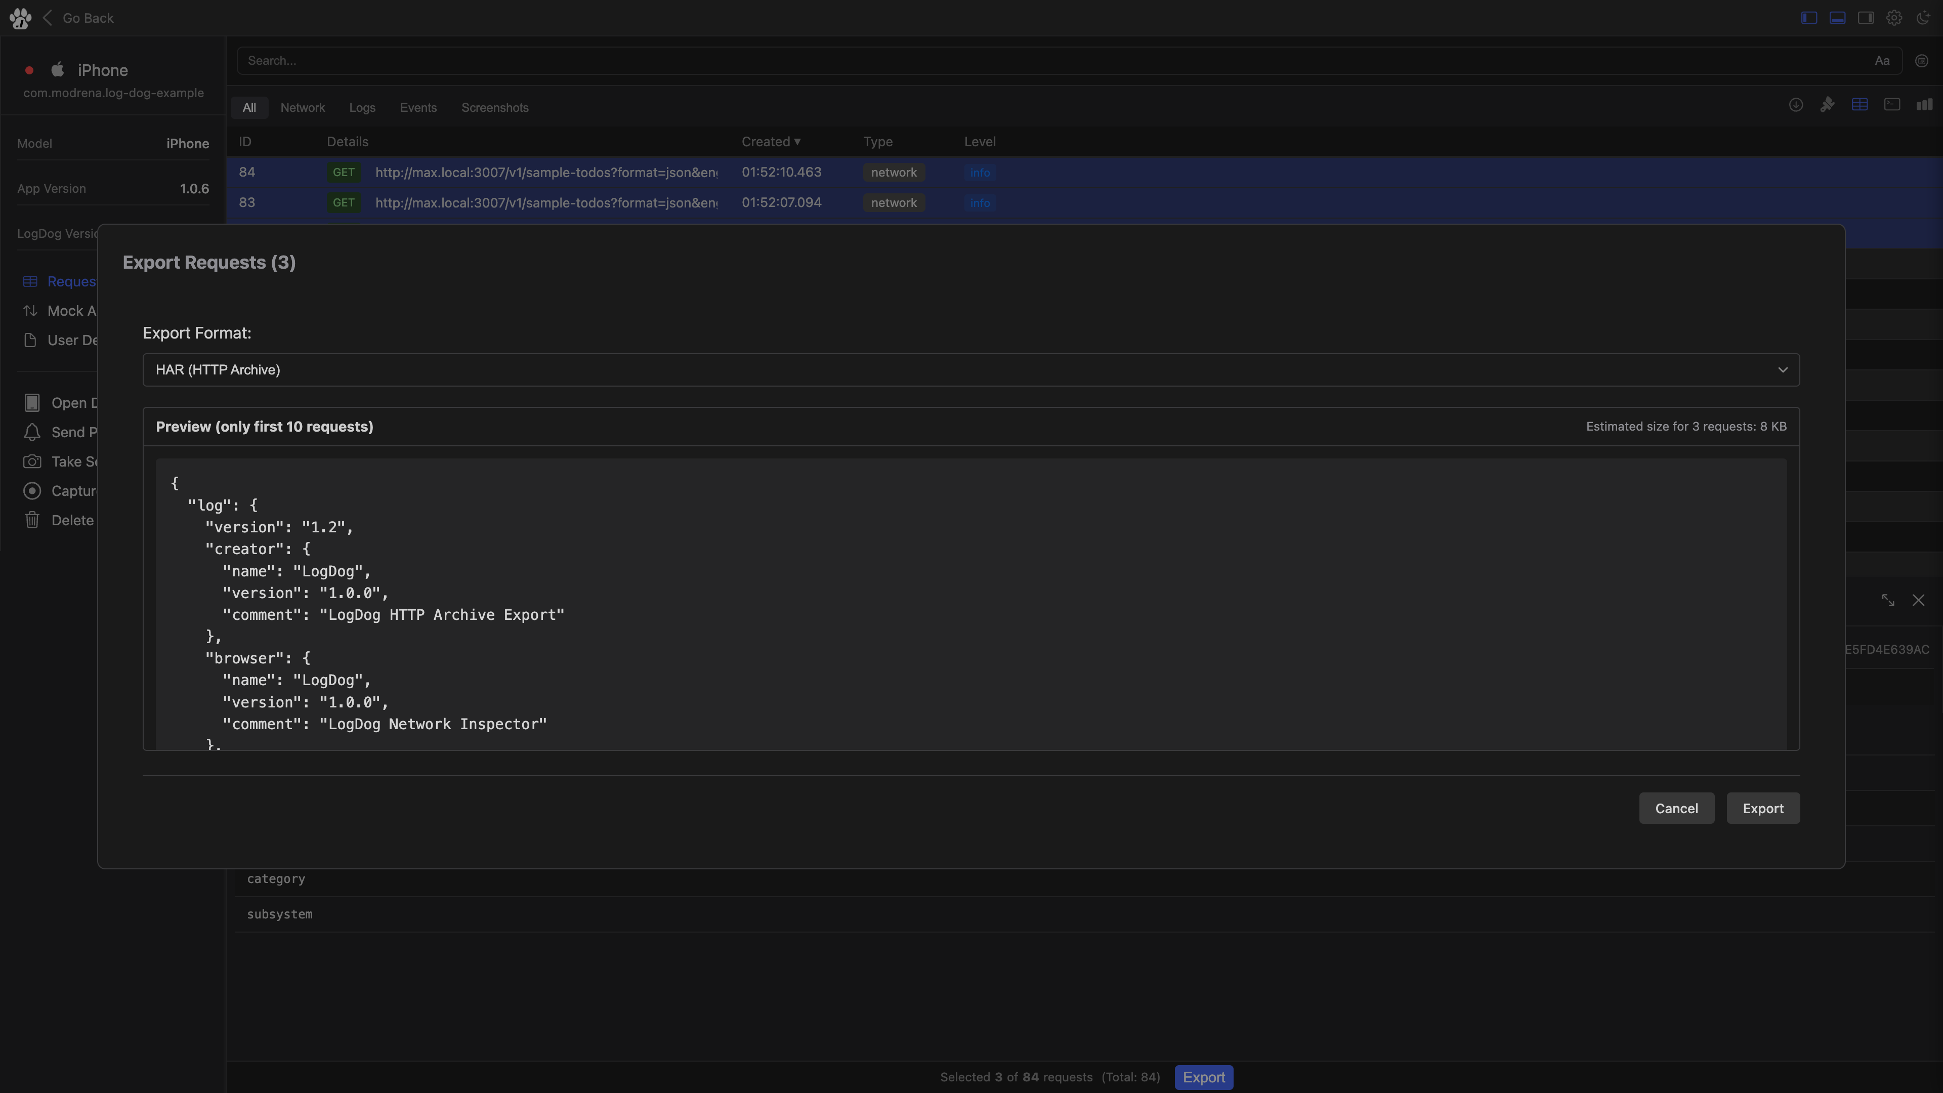Screen dimensions: 1943x1093
Task: Click the Details column header
Action: coord(347,142)
